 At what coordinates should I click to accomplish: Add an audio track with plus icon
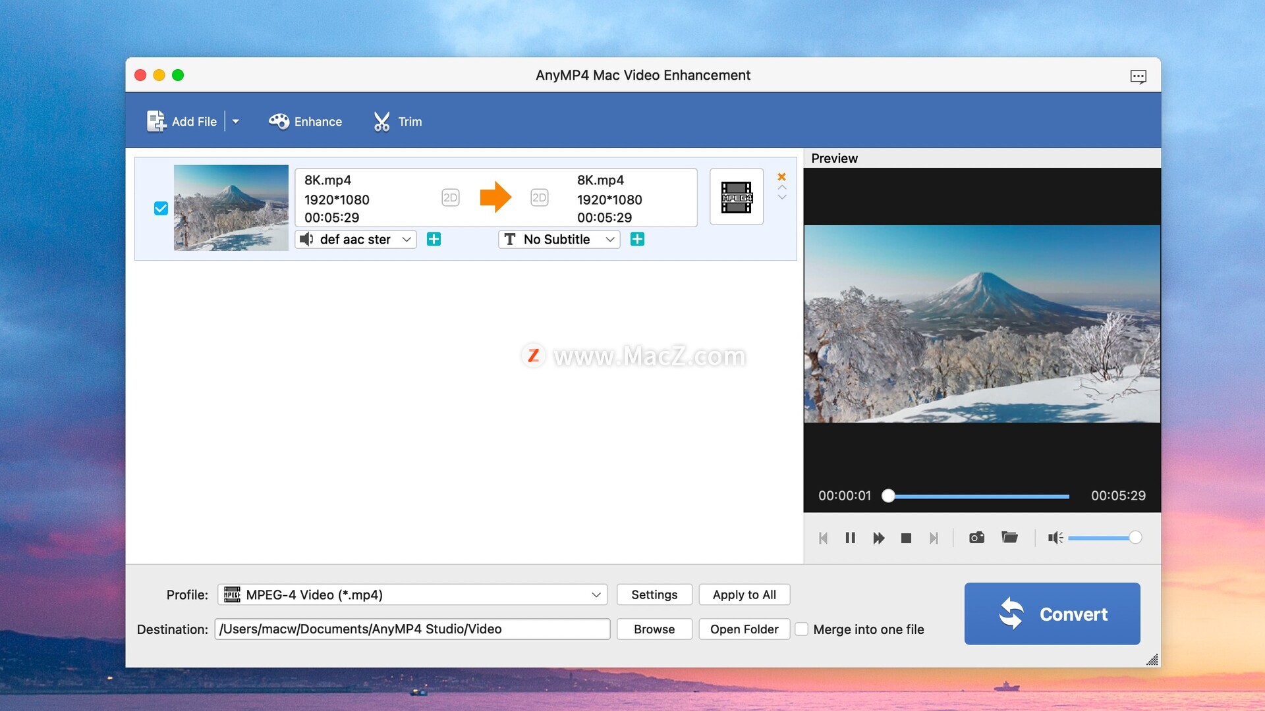(434, 240)
